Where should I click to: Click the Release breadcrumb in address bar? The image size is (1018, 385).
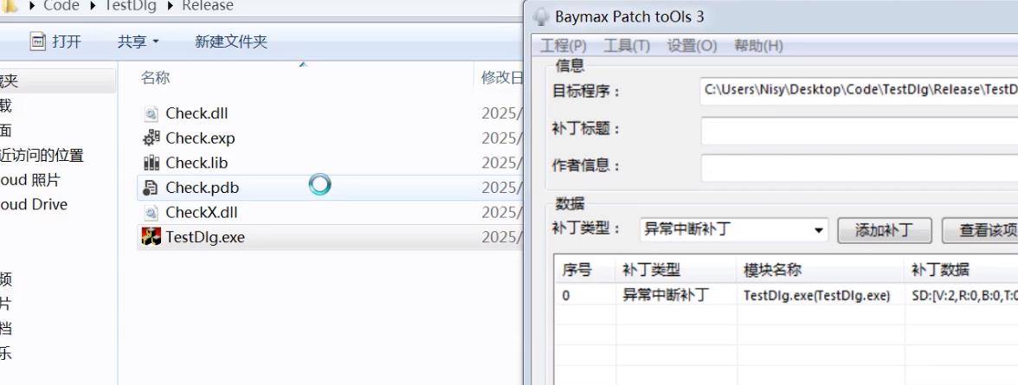click(208, 6)
